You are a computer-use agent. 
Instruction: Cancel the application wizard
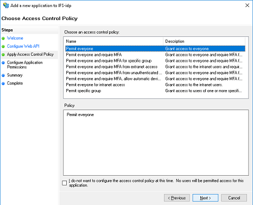click(x=234, y=198)
